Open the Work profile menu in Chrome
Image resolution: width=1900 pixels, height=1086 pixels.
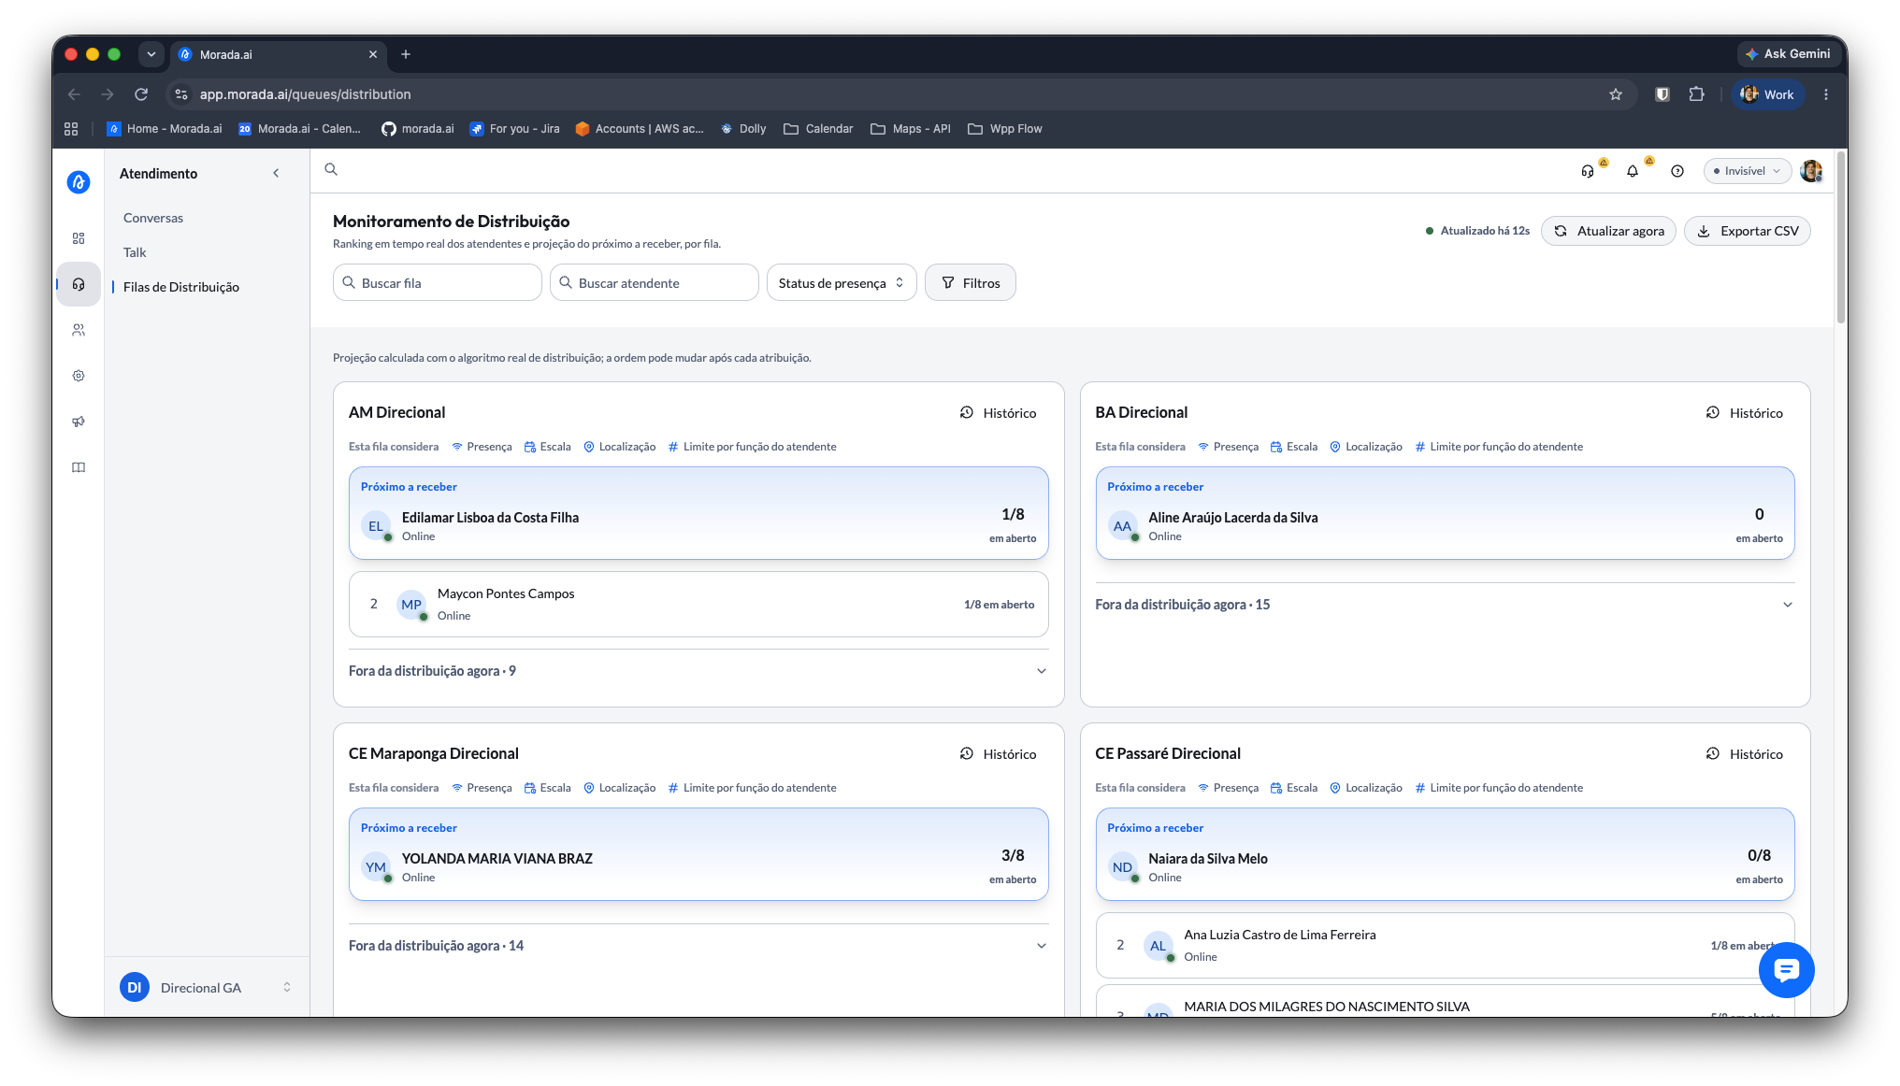(1767, 94)
